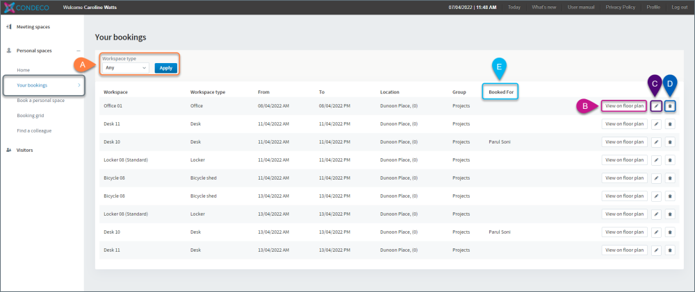Click Log out
Viewport: 695px width, 292px height.
pos(680,8)
